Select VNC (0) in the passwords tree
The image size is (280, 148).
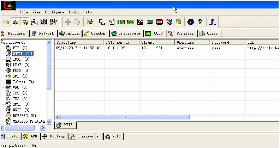[x=20, y=87]
